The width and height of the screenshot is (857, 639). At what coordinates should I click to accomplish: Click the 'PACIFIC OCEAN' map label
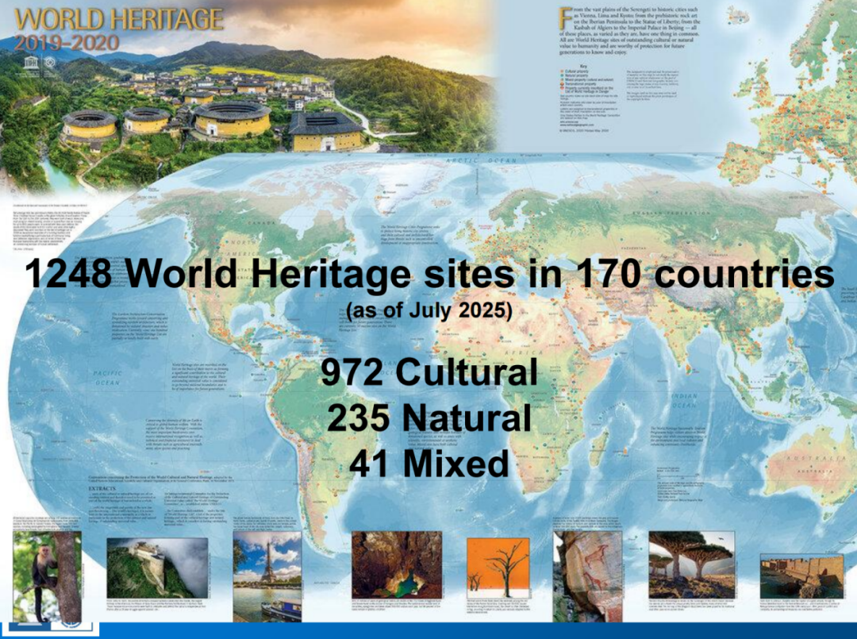tap(107, 378)
